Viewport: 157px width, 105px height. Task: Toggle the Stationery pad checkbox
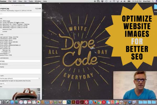(x=1, y=29)
